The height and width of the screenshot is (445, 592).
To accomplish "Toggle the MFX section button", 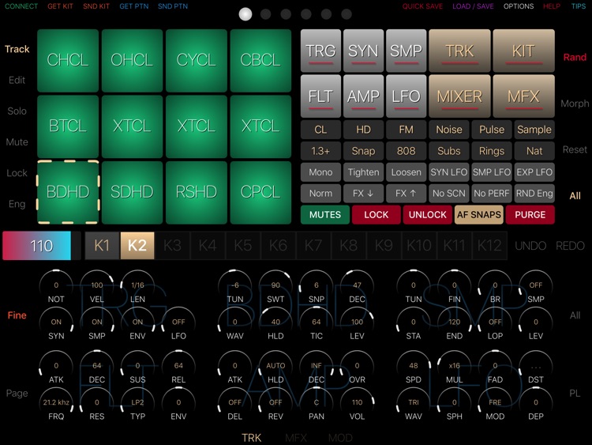I will [523, 96].
